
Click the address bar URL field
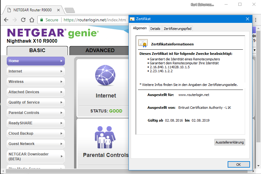(95, 20)
